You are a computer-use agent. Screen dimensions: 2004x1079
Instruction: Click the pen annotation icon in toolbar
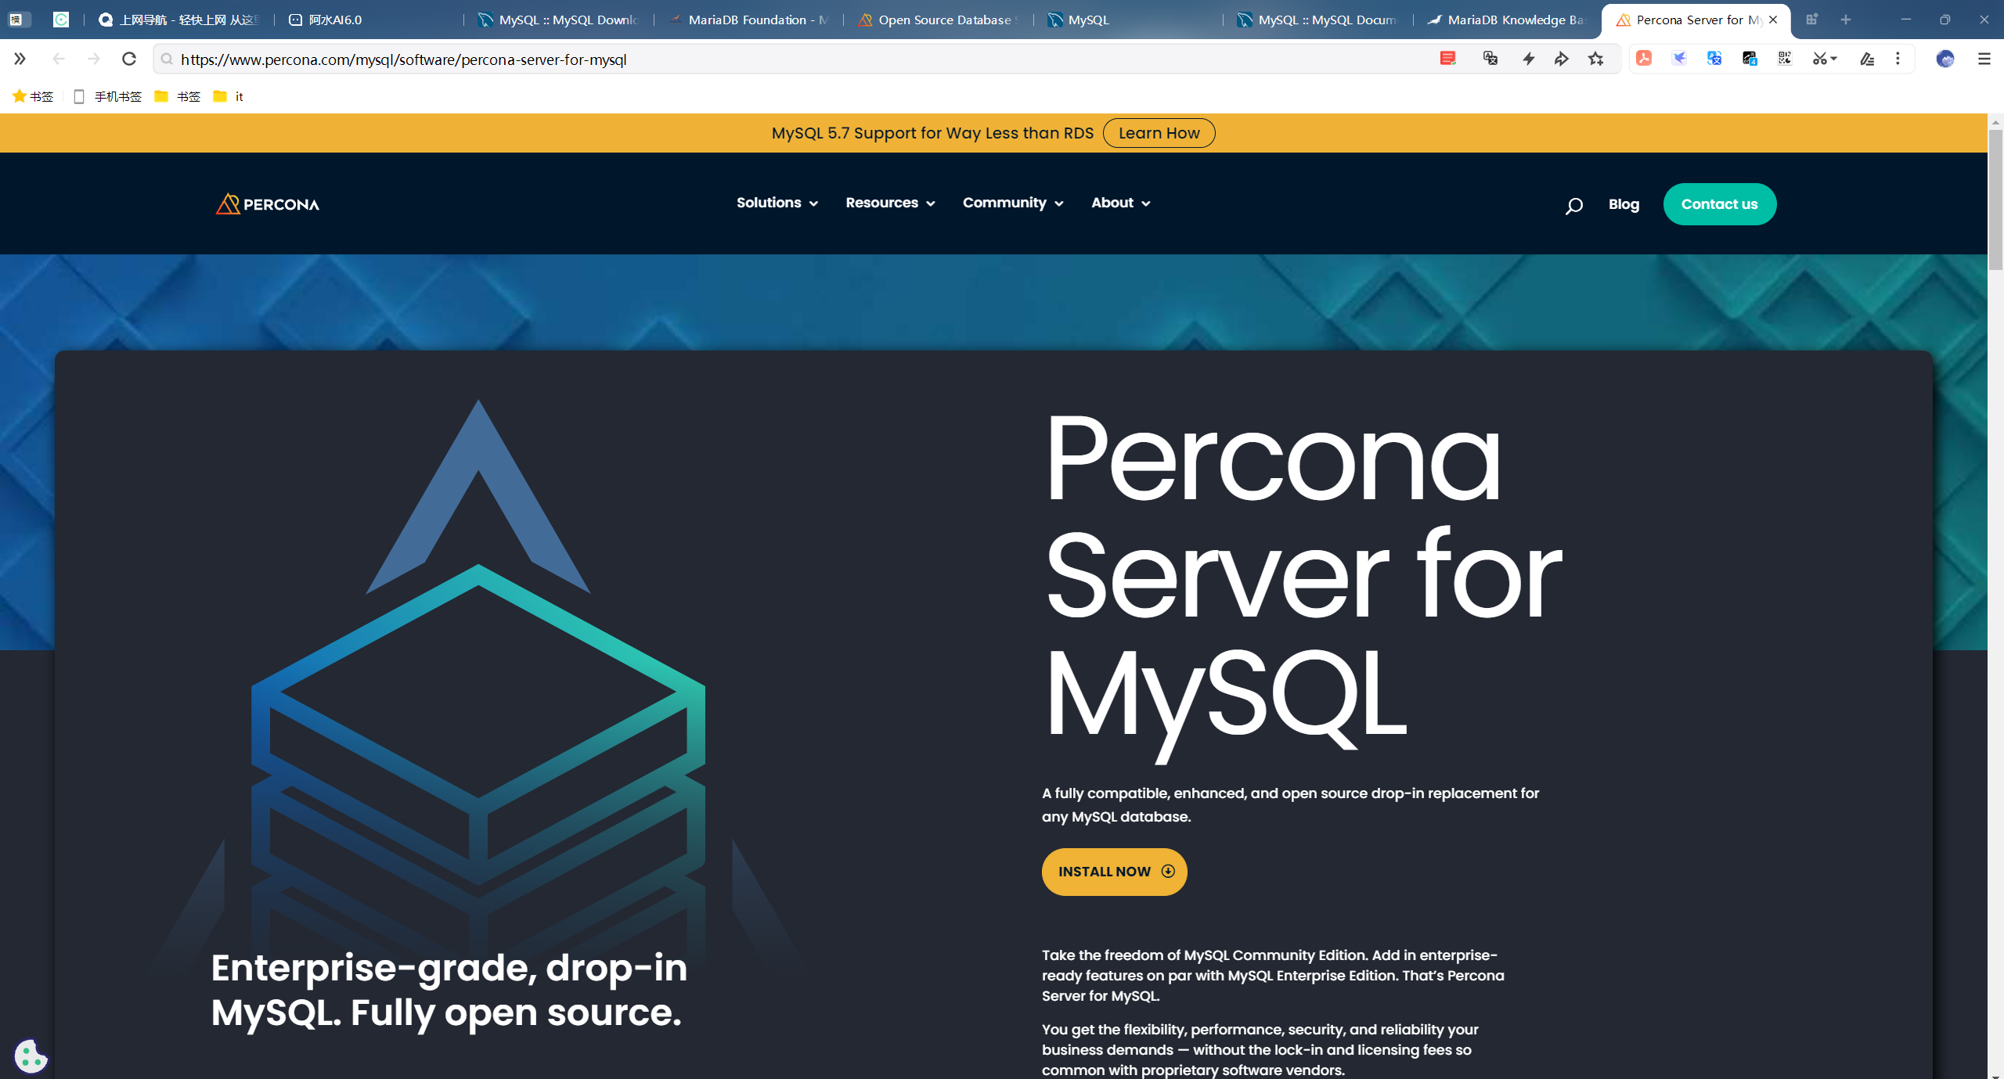(1867, 59)
